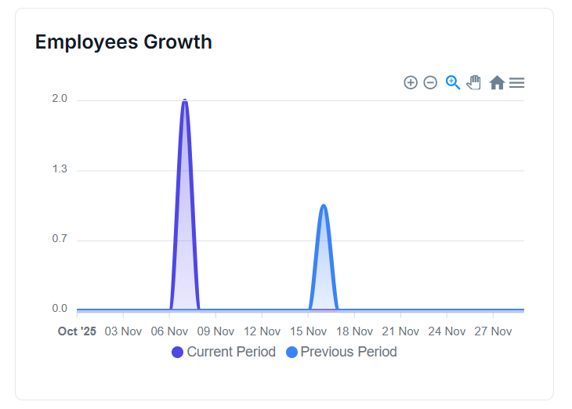Viewport: 572px width, 409px height.
Task: Click the zoom in plus icon
Action: (x=411, y=83)
